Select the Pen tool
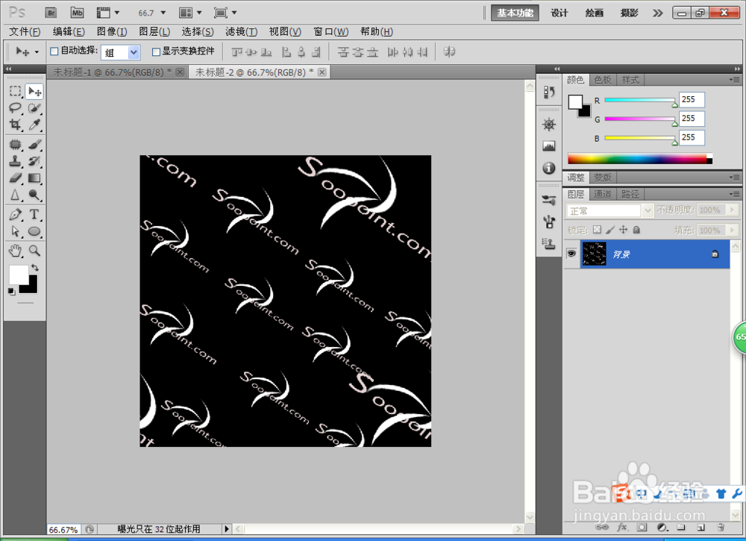This screenshot has height=541, width=746. tap(15, 214)
